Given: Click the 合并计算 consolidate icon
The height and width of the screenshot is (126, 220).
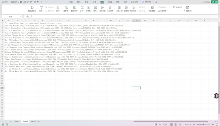Looking at the screenshot, I should [x=102, y=7].
